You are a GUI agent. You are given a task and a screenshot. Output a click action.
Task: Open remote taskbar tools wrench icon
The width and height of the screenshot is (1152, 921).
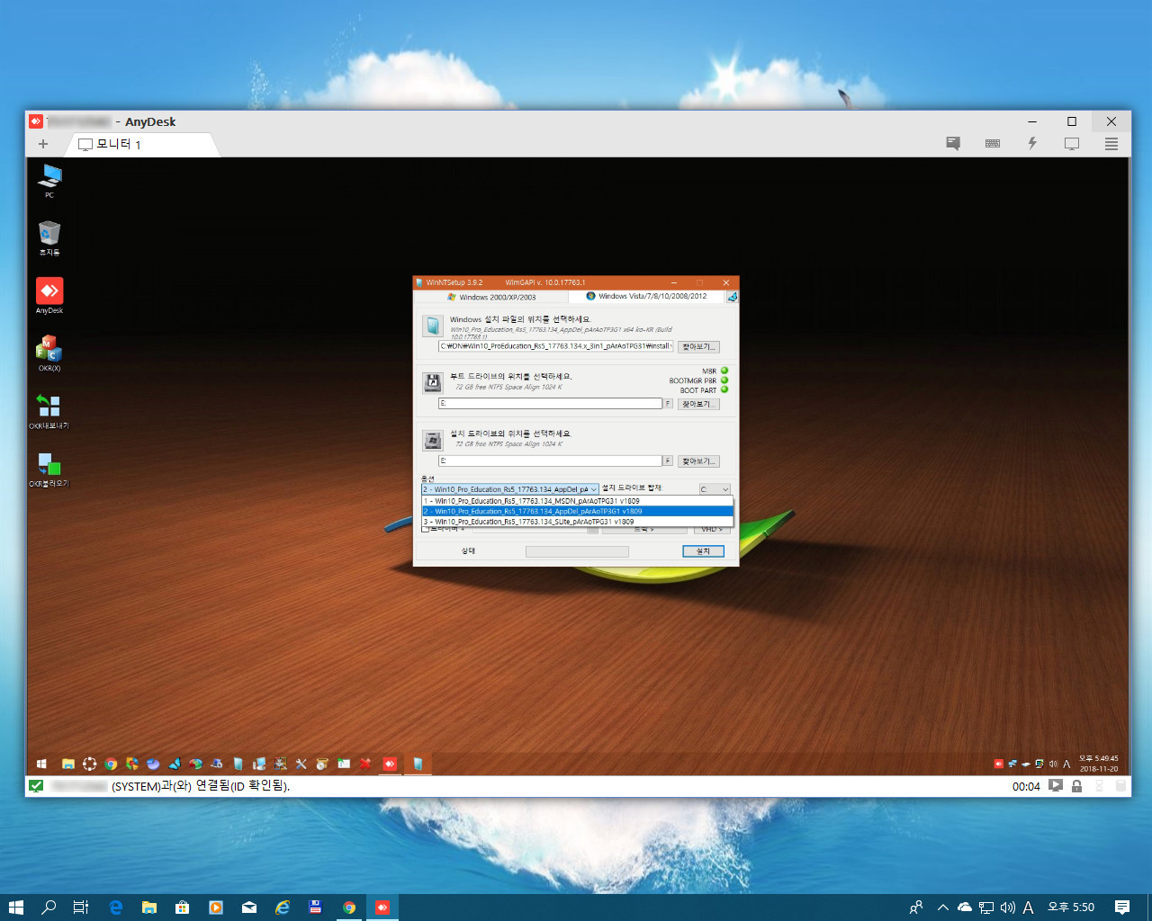301,764
